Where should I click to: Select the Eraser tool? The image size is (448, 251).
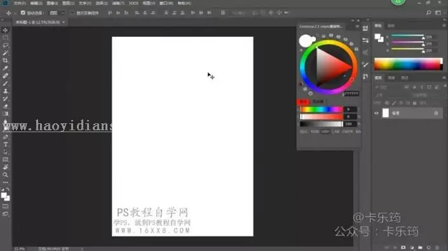(x=5, y=106)
